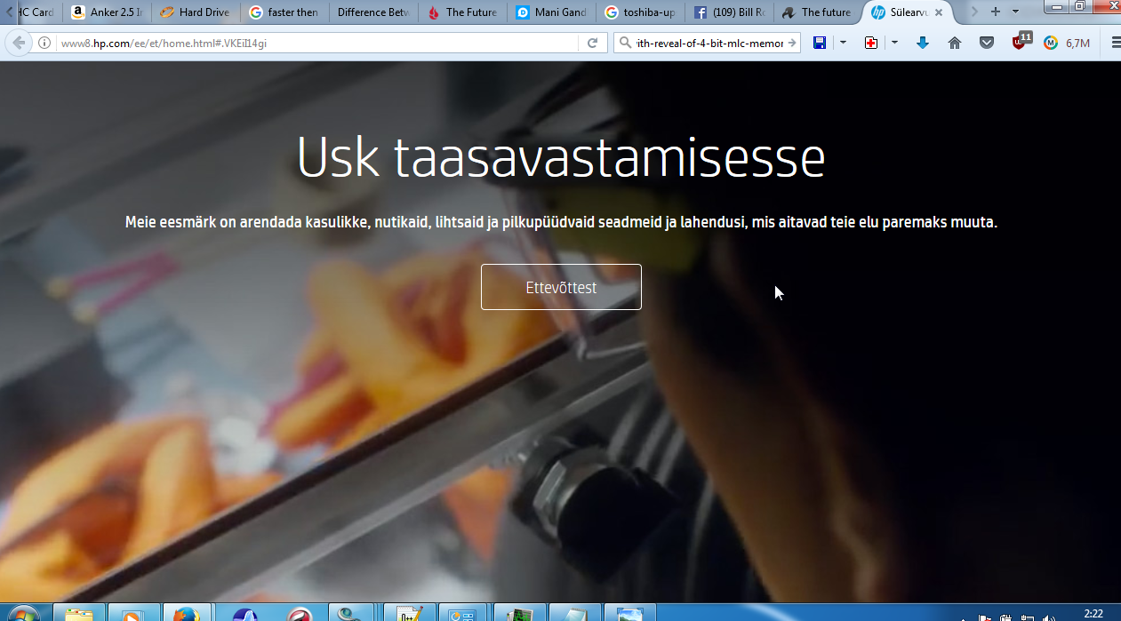Open Windows Explorer folder on taskbar

(79, 612)
